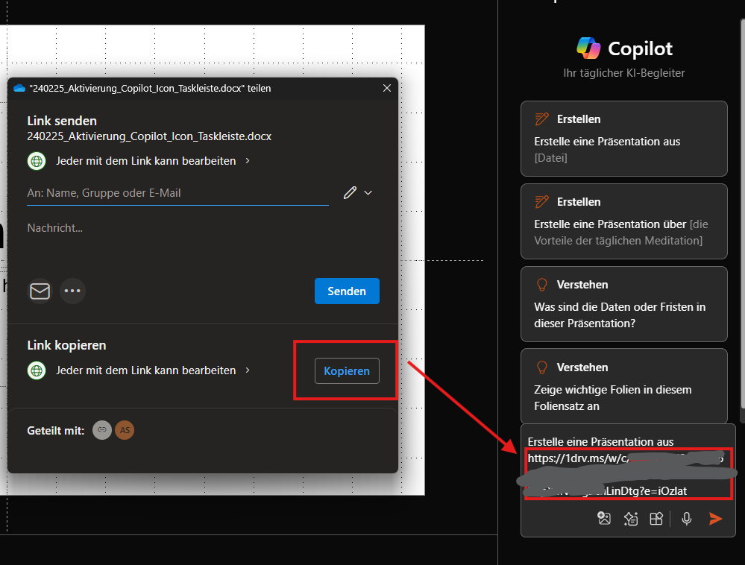Select 'Was sind die Daten oder Fristen' card

(624, 304)
